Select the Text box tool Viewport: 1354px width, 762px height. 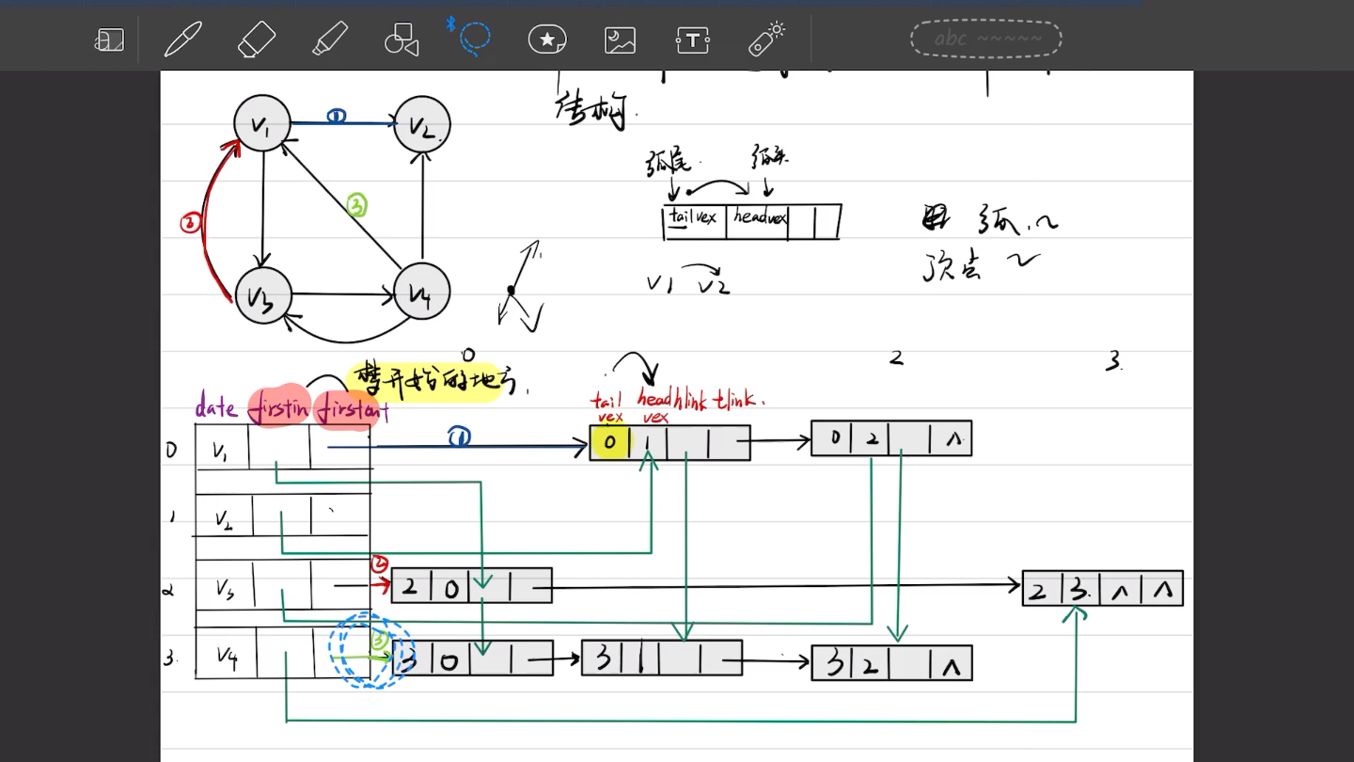tap(693, 40)
